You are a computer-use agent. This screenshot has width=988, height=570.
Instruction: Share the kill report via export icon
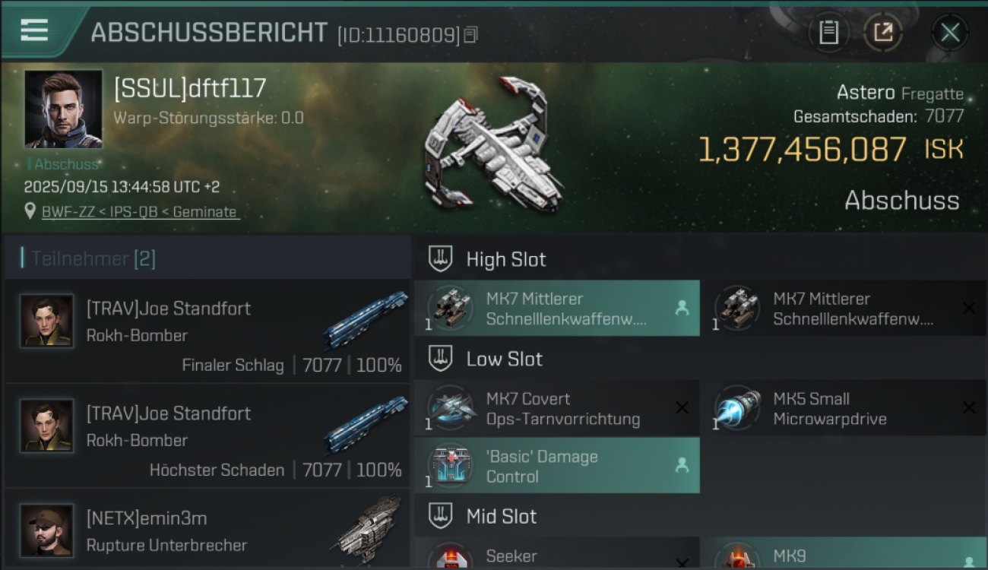pyautogui.click(x=883, y=33)
